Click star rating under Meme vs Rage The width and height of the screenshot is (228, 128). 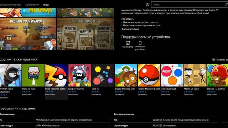tap(188, 92)
